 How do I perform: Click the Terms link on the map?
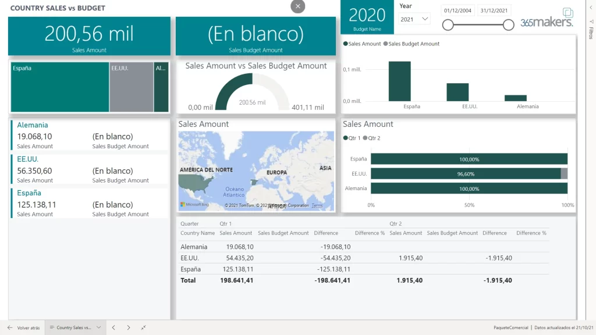click(x=317, y=205)
